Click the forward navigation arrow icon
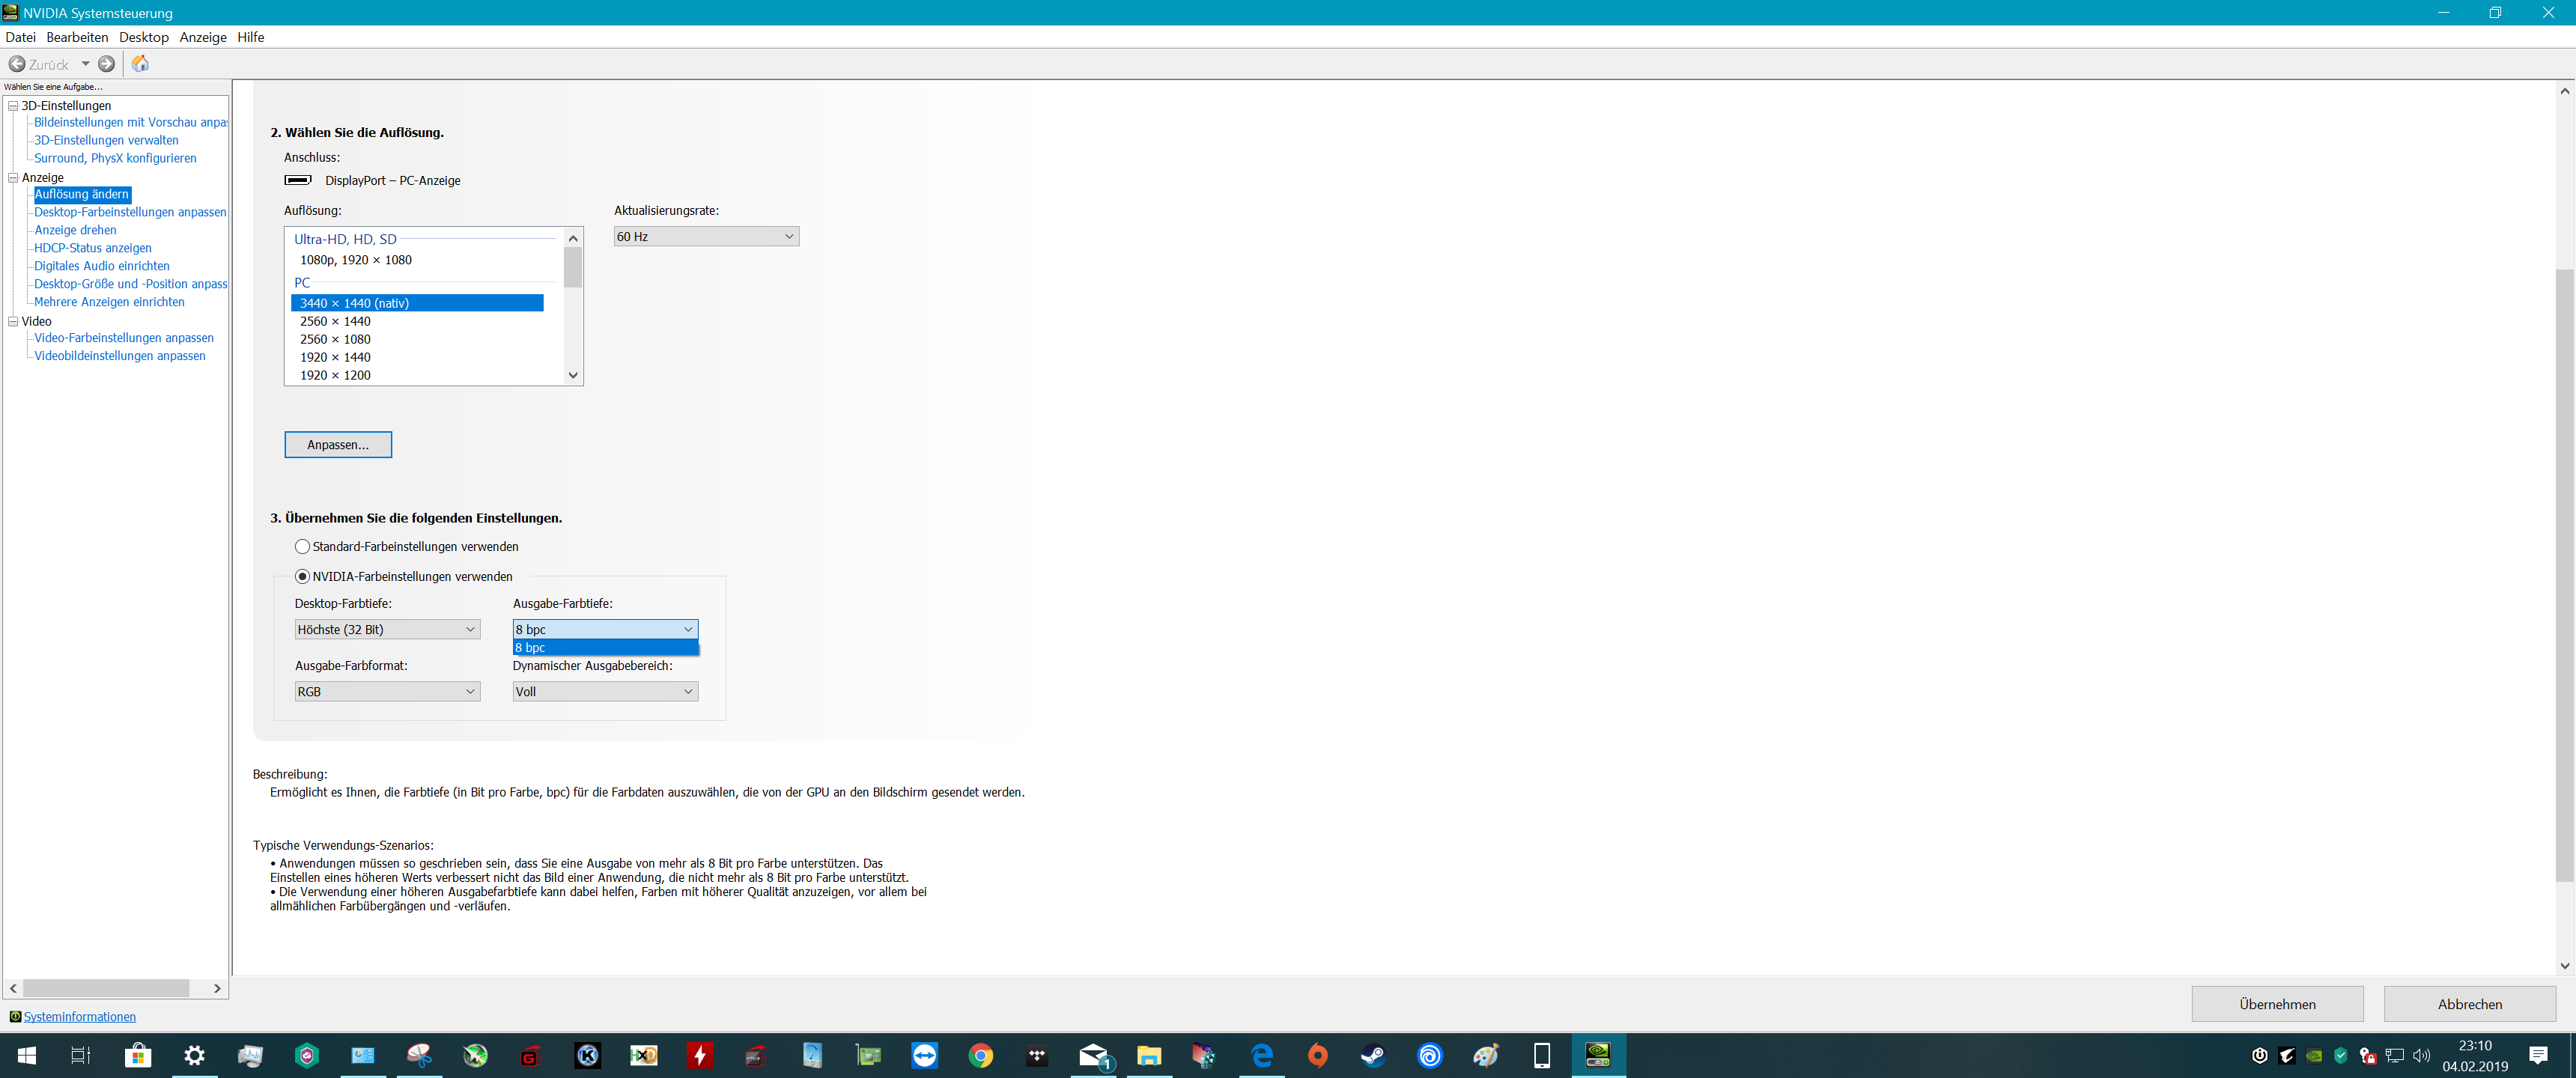This screenshot has height=1078, width=2576. pos(106,64)
